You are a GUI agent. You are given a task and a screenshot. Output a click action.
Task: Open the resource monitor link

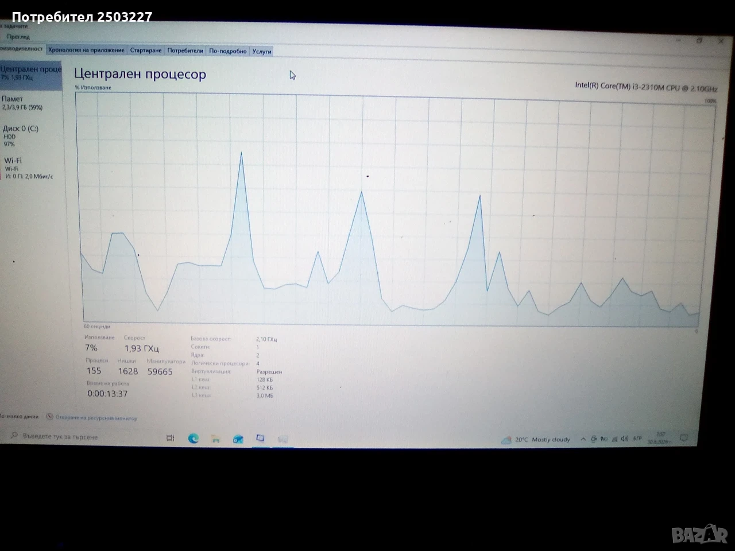point(96,418)
